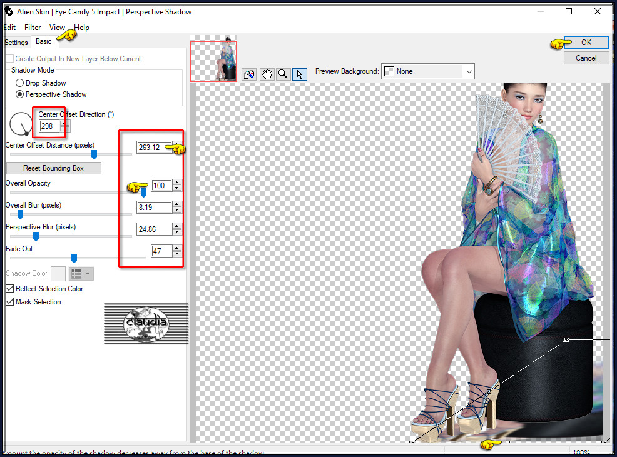Toggle the Mask Selection checkbox

[10, 302]
